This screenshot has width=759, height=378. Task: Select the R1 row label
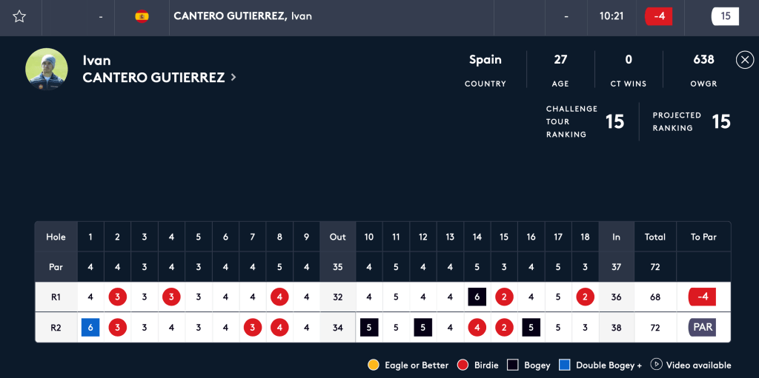click(x=56, y=297)
